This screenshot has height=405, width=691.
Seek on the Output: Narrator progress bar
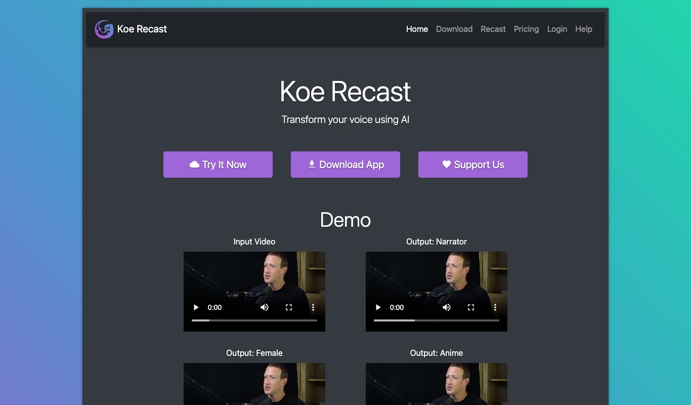click(x=437, y=320)
